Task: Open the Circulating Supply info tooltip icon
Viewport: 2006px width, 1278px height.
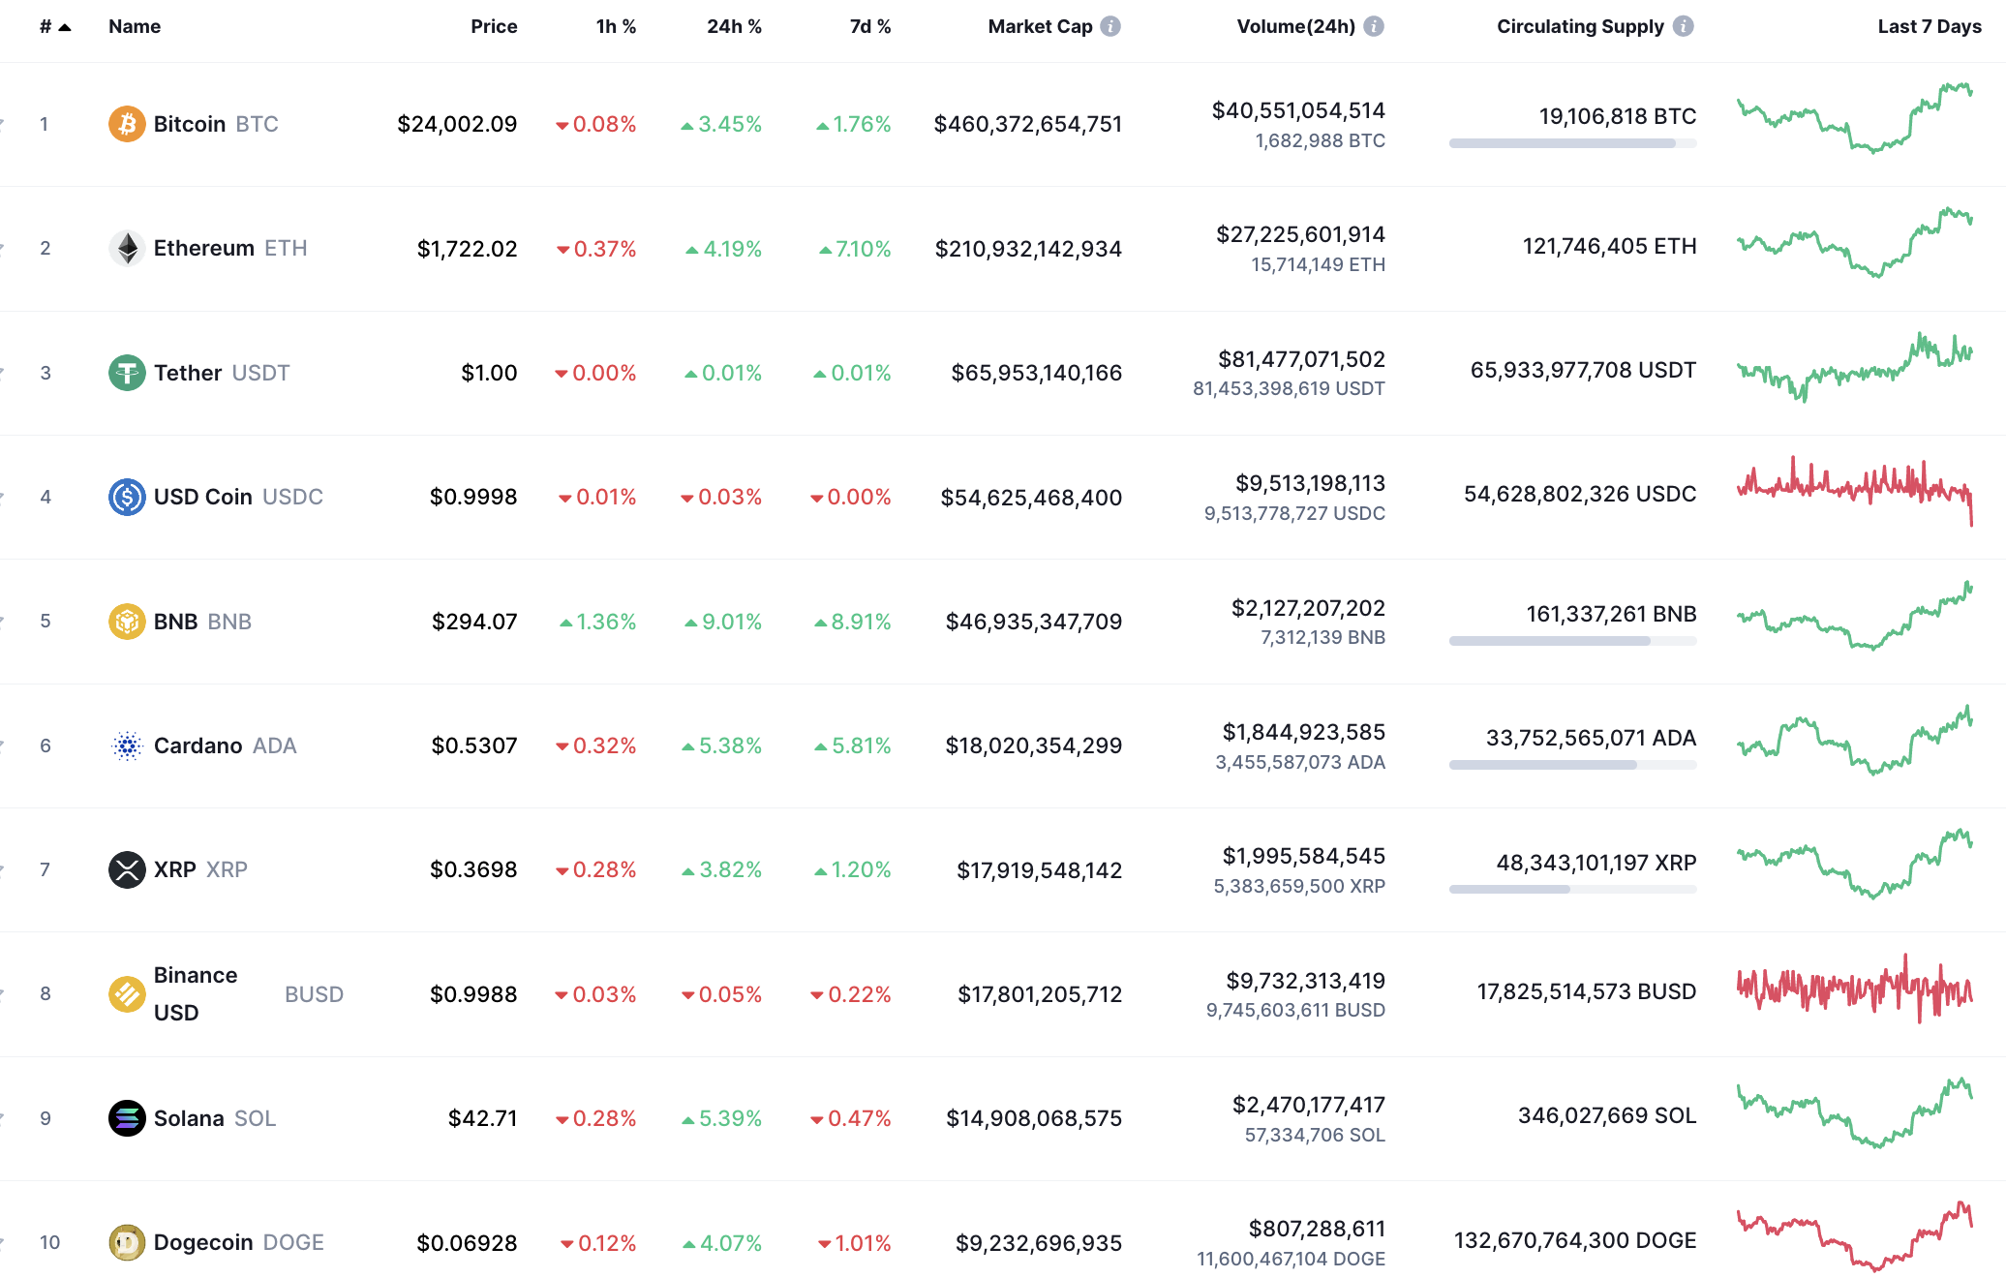Action: click(x=1685, y=26)
